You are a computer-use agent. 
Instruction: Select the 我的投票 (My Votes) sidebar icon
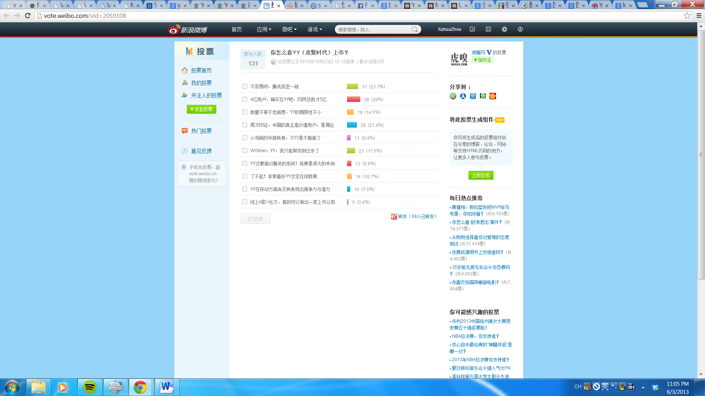click(185, 83)
